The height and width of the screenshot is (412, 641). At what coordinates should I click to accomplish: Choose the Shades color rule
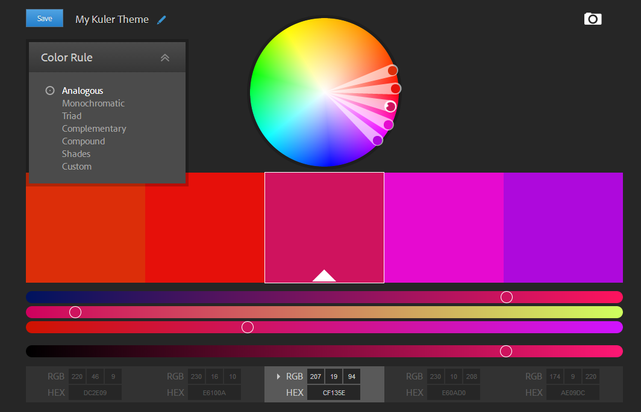click(76, 154)
